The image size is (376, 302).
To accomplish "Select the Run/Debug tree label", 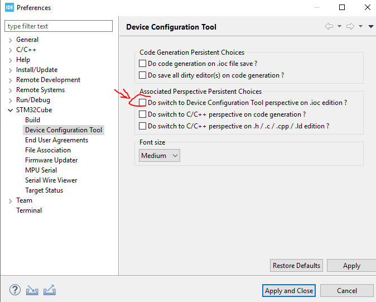I will pyautogui.click(x=33, y=100).
